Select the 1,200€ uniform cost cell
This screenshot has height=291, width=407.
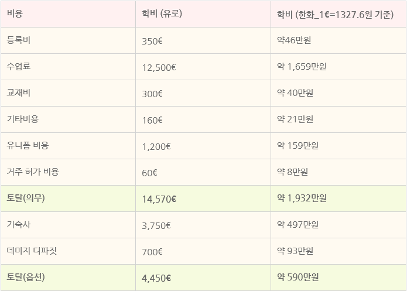(x=203, y=146)
